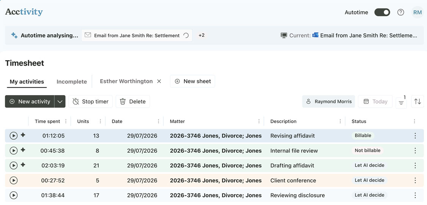Click the Current Email from Jane Smith text
The height and width of the screenshot is (205, 427).
[x=369, y=35]
